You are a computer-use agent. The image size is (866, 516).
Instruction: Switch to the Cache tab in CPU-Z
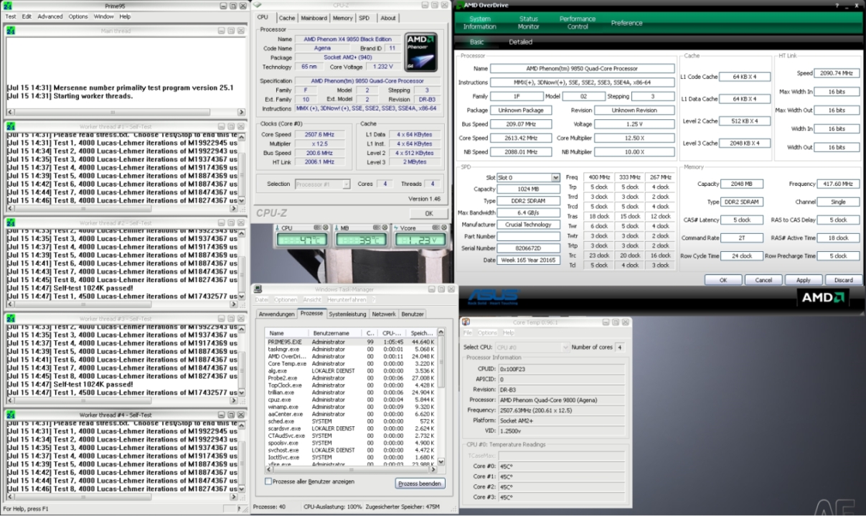[286, 18]
